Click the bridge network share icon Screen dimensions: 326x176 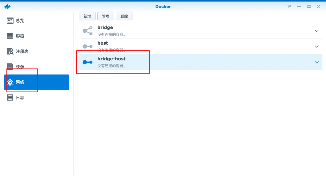[88, 31]
